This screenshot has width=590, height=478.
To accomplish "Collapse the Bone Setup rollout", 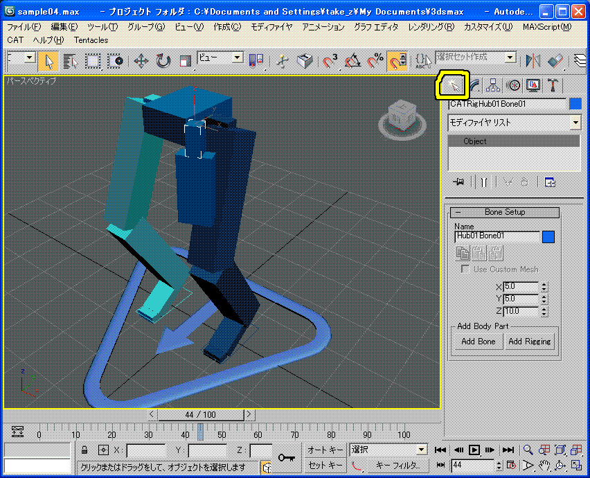I will (x=505, y=212).
